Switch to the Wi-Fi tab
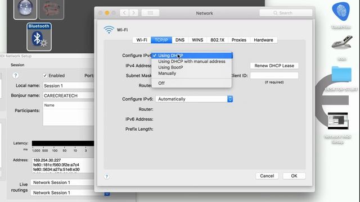The width and height of the screenshot is (360, 202). tap(142, 40)
